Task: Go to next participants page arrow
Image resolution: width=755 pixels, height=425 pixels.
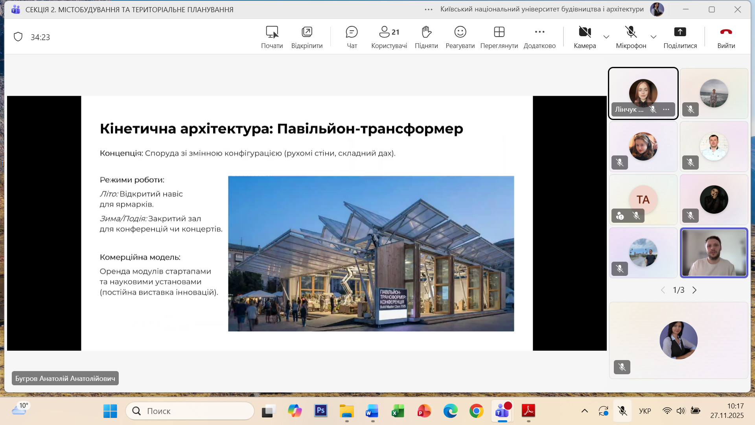Action: tap(694, 290)
